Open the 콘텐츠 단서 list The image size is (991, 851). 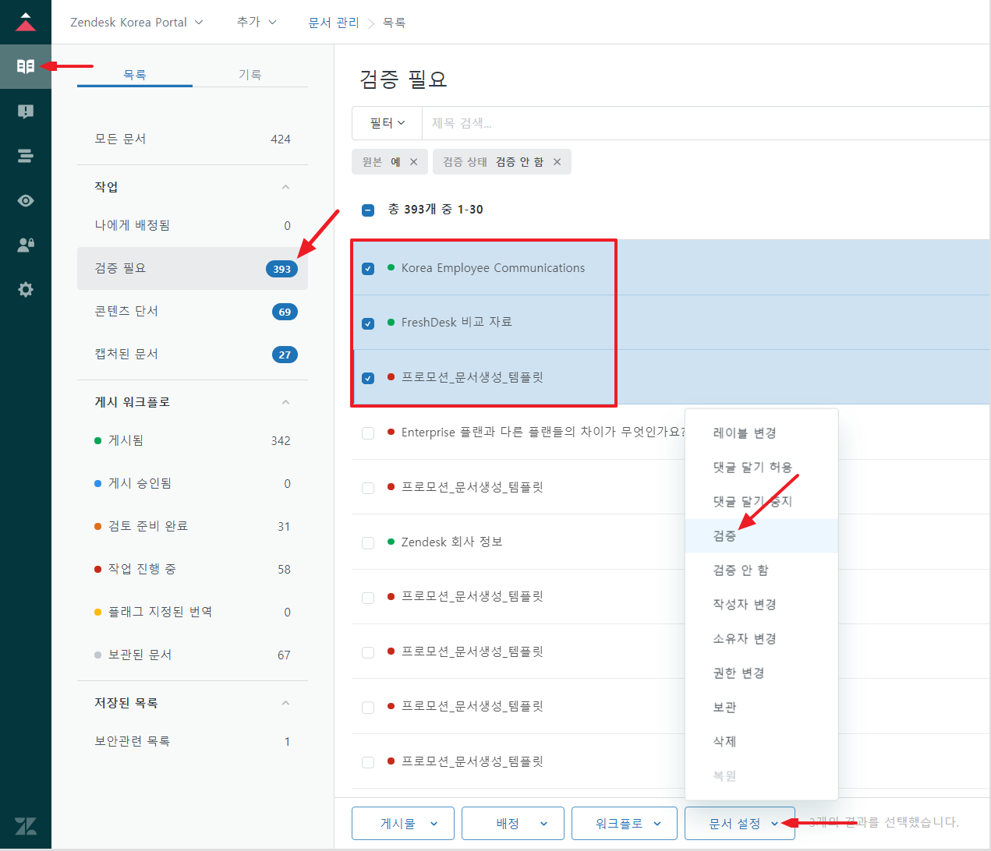point(193,311)
